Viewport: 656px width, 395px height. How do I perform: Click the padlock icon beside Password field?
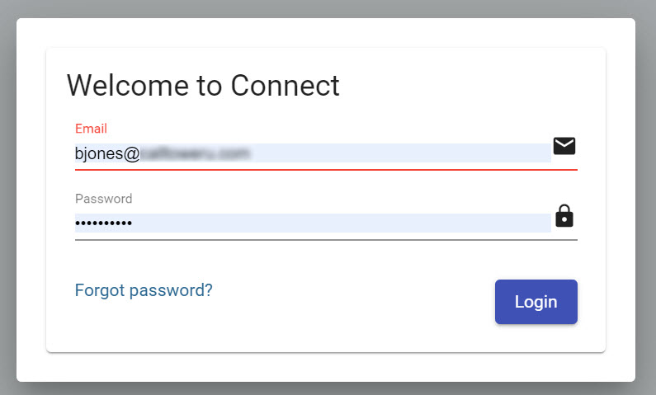[x=564, y=216]
